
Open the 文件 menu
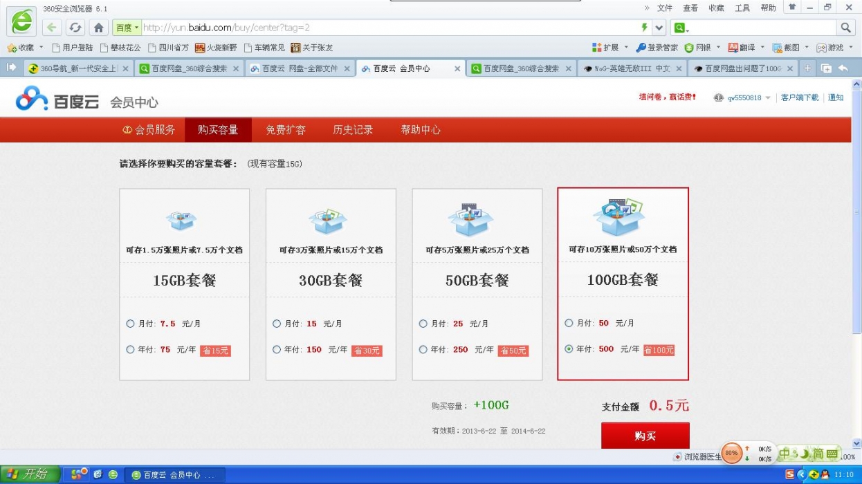pos(665,8)
